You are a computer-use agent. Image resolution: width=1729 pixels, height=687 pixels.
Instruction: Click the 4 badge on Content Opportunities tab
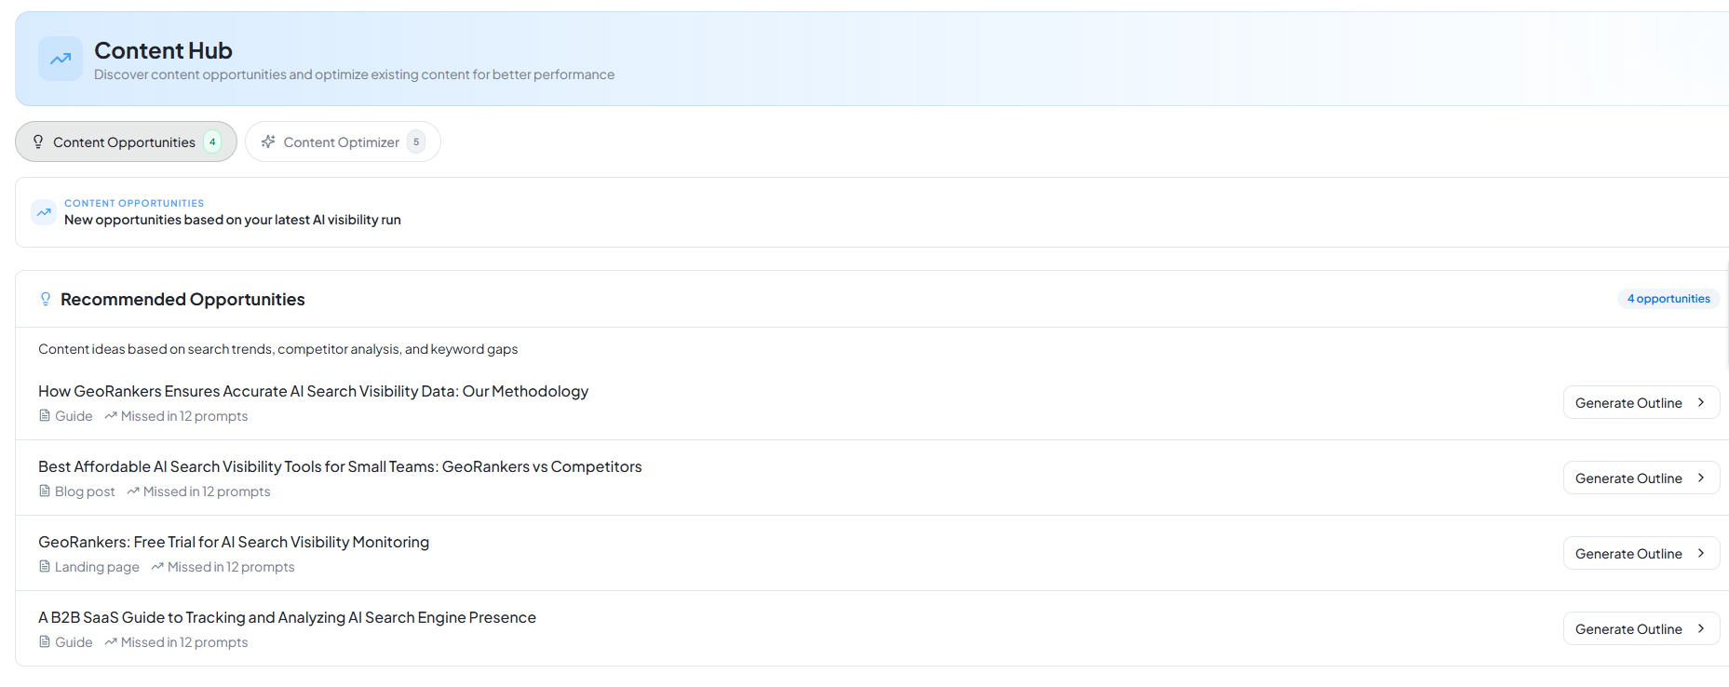point(212,141)
